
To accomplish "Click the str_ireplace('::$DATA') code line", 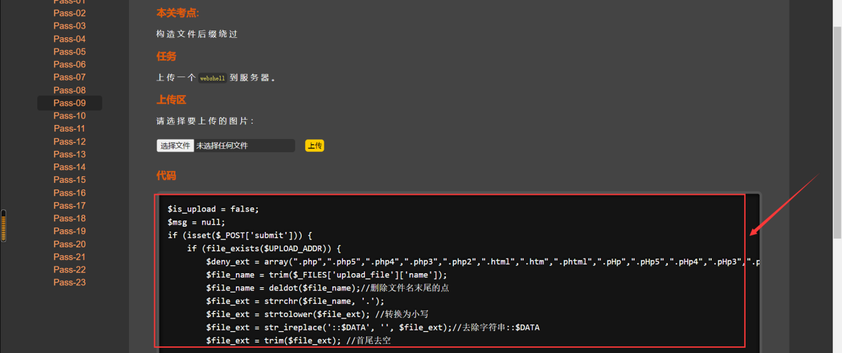I will click(373, 328).
